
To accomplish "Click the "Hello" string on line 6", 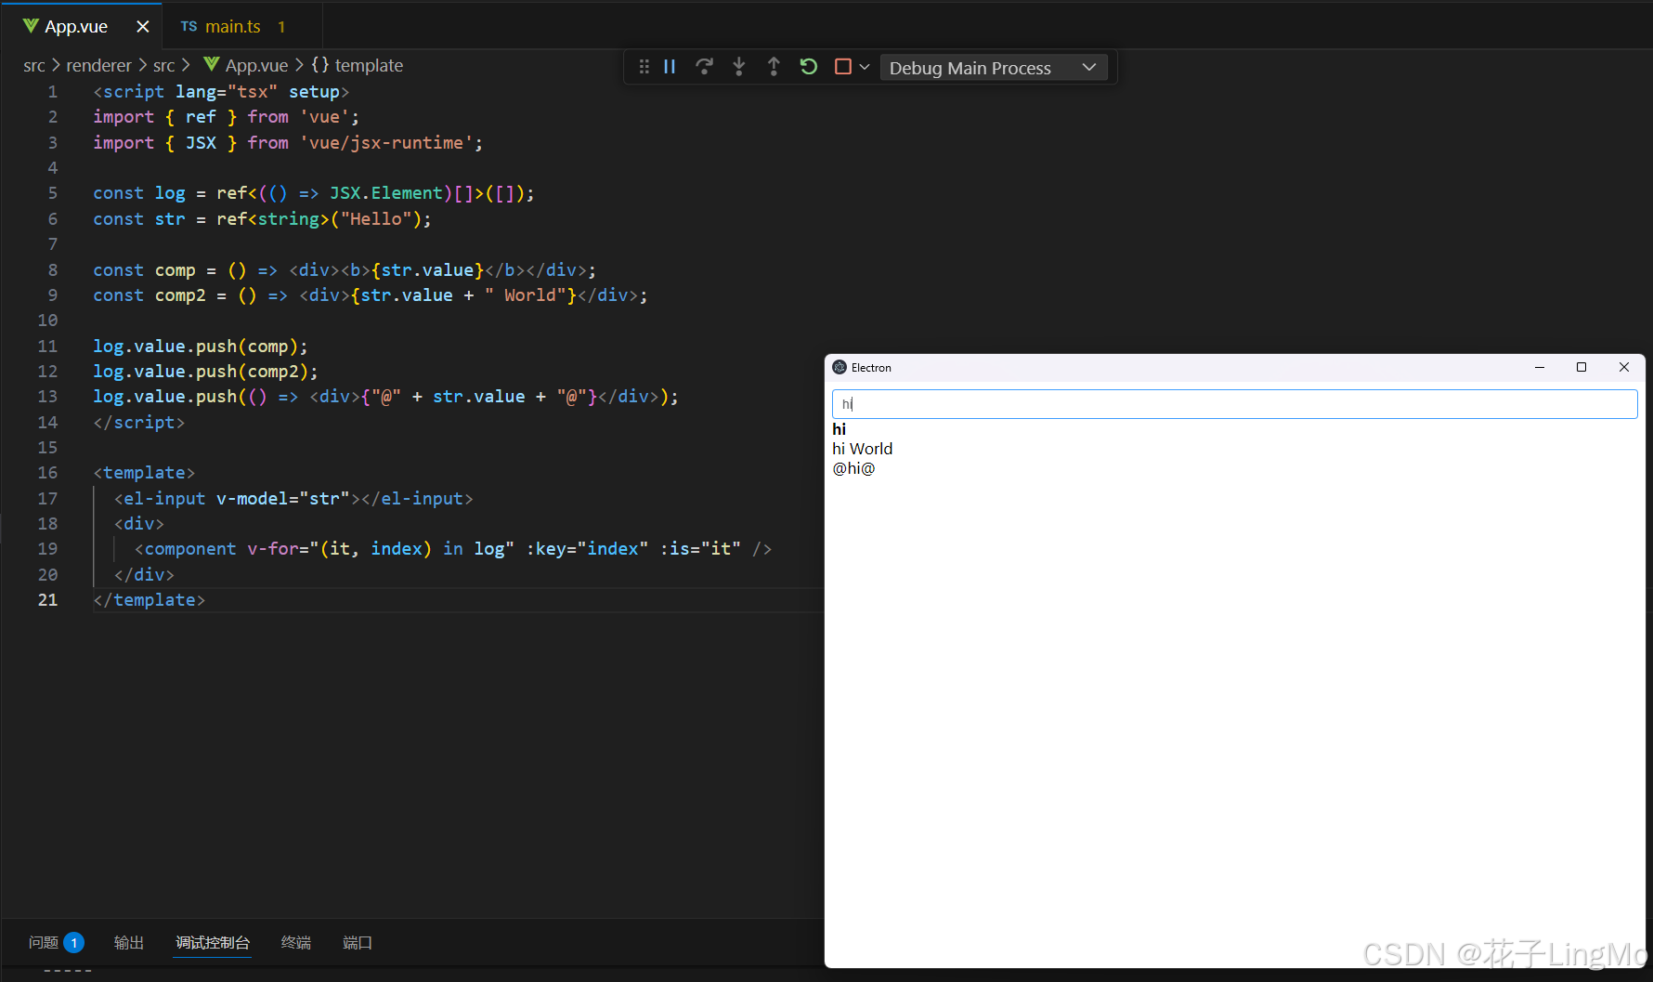I will tap(376, 219).
